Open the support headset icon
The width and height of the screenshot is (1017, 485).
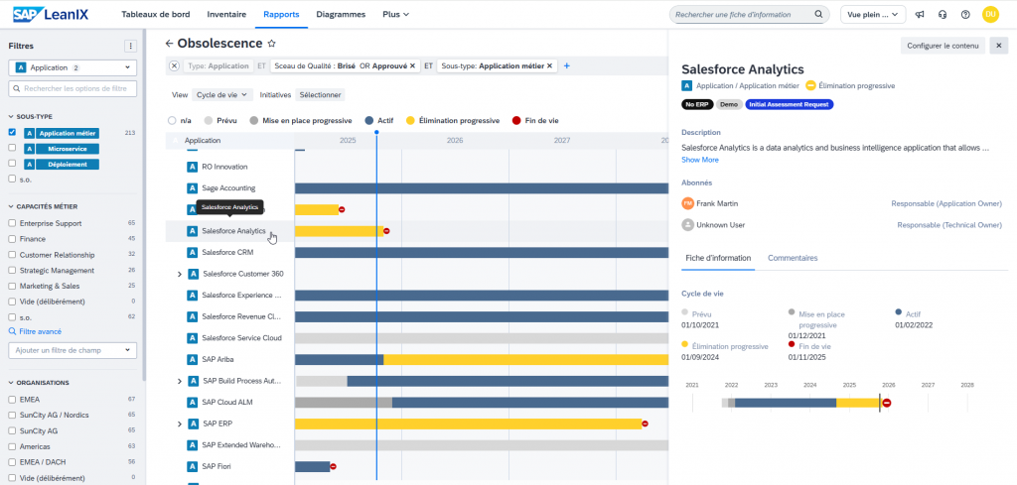(x=943, y=15)
